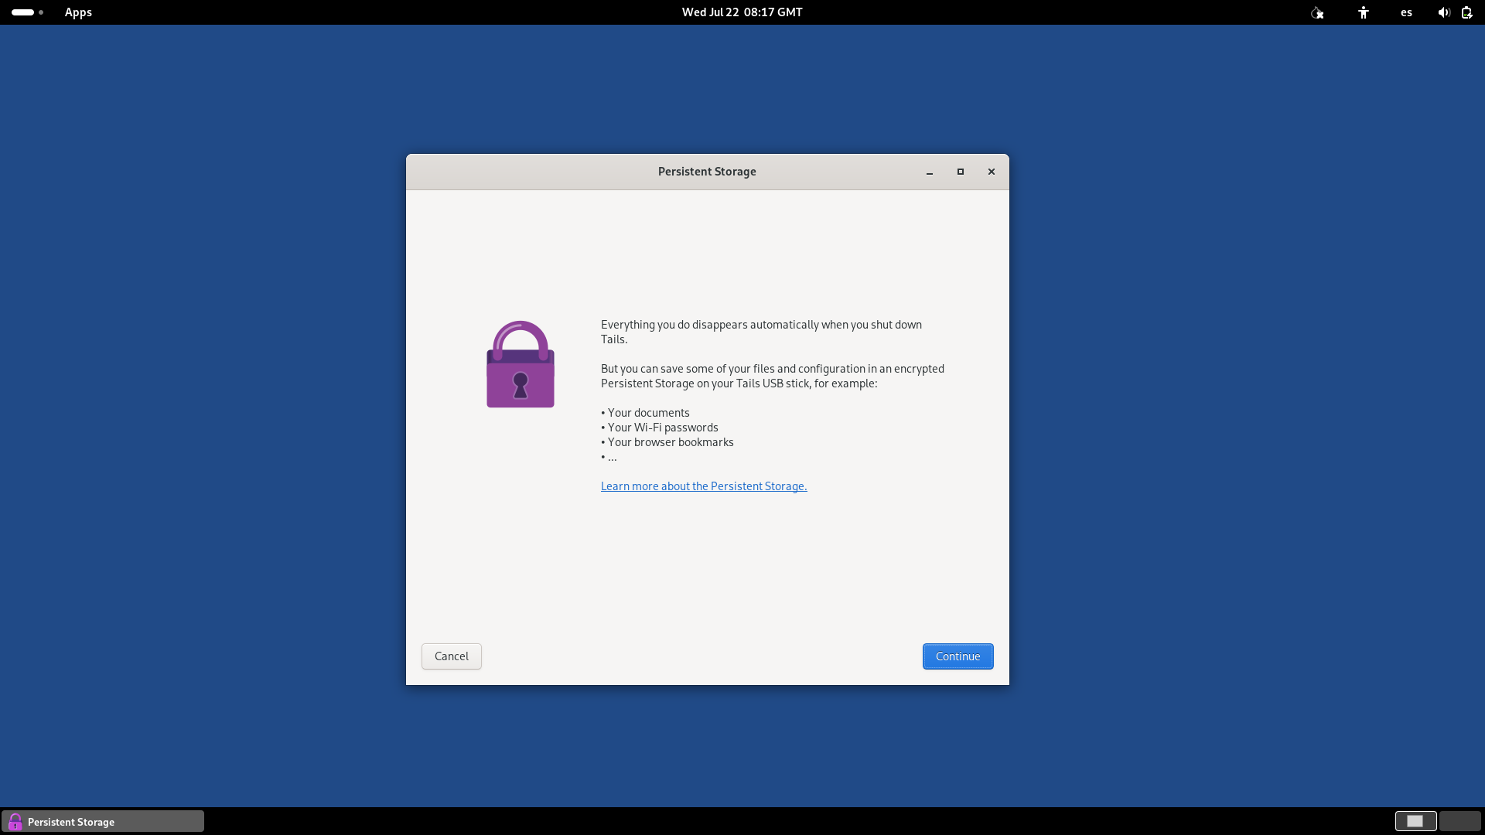The width and height of the screenshot is (1485, 835).
Task: Click the 'Everything you do disappears' sentence
Action: tap(761, 332)
